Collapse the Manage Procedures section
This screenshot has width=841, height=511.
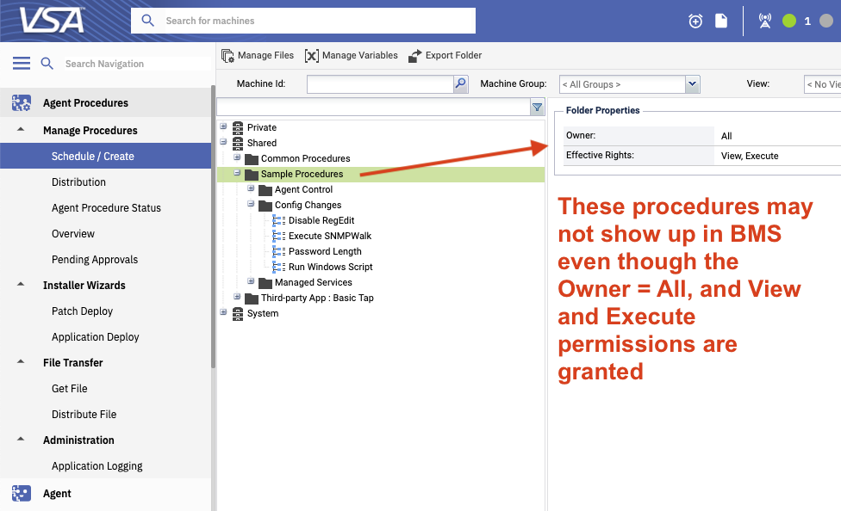coord(21,130)
